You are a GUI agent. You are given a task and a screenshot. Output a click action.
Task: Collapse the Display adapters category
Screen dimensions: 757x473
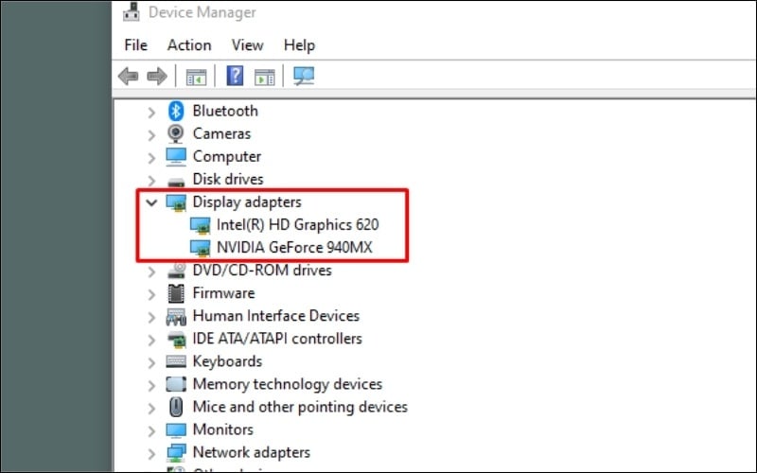151,201
